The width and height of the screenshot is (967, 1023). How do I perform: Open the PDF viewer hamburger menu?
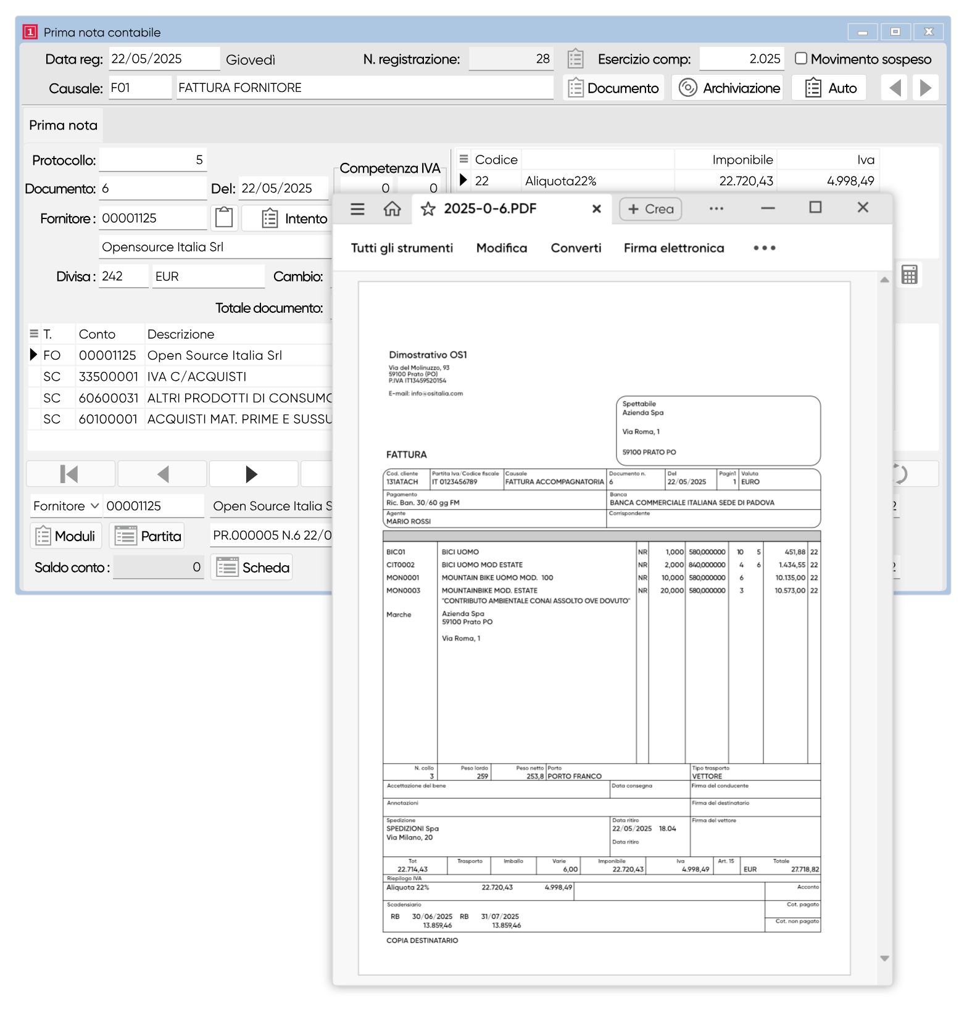pos(357,209)
